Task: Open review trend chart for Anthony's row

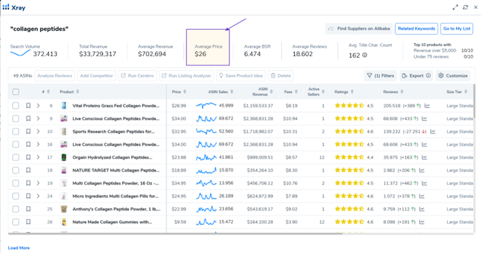Action: [422, 209]
